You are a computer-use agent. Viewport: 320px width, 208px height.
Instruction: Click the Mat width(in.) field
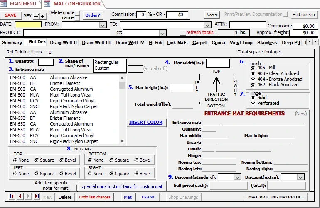click(218, 63)
